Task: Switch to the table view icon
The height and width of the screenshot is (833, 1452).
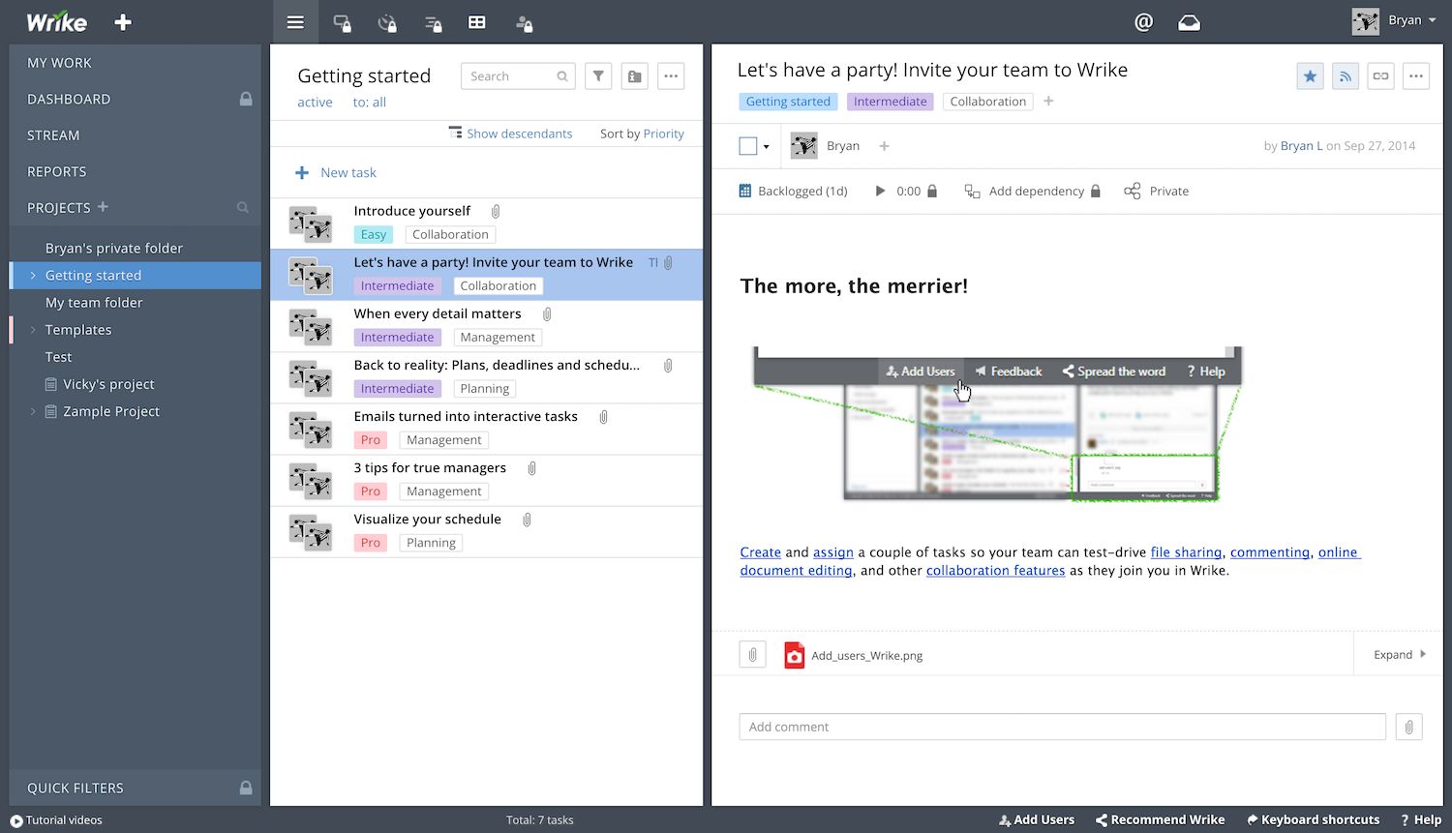Action: [x=477, y=22]
